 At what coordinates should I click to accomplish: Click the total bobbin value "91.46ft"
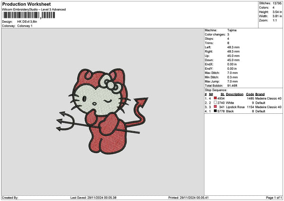click(232, 86)
